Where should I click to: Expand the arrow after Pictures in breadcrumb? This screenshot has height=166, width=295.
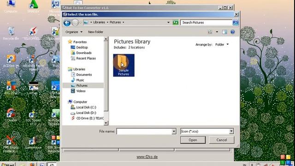click(x=124, y=23)
